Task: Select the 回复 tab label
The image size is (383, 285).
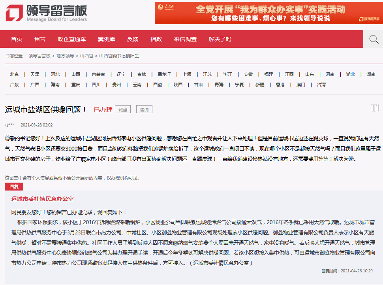Action: pyautogui.click(x=14, y=187)
